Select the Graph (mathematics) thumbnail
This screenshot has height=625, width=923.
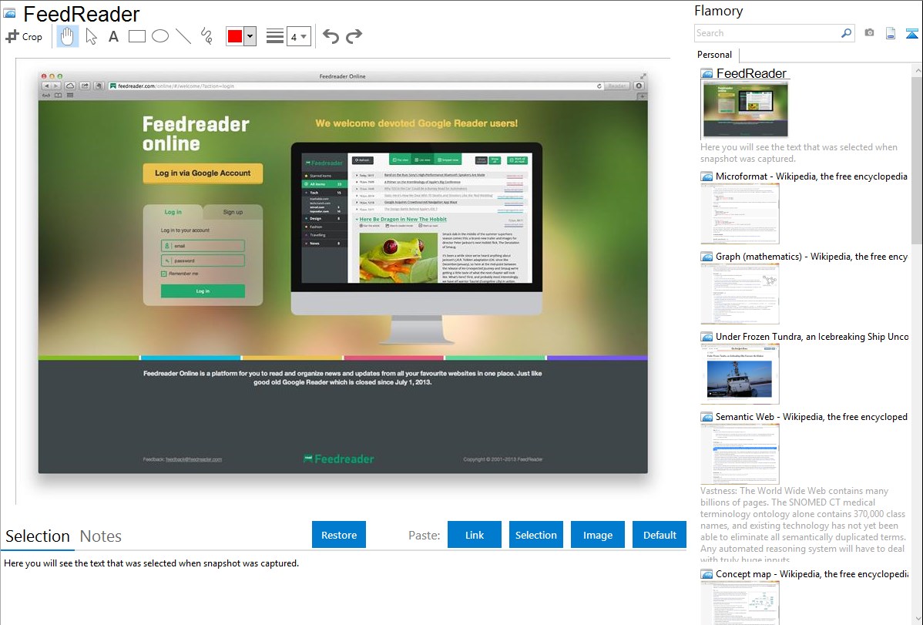pyautogui.click(x=740, y=294)
